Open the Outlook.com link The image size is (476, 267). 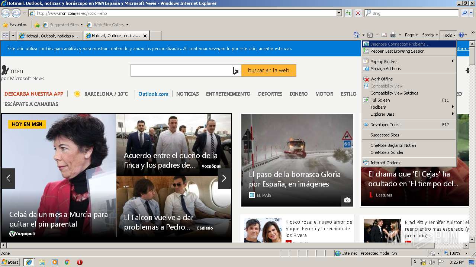(x=153, y=94)
